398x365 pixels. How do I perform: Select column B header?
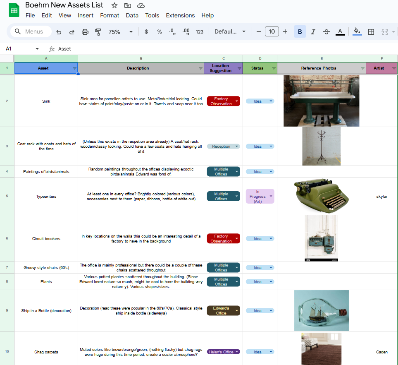click(x=141, y=58)
